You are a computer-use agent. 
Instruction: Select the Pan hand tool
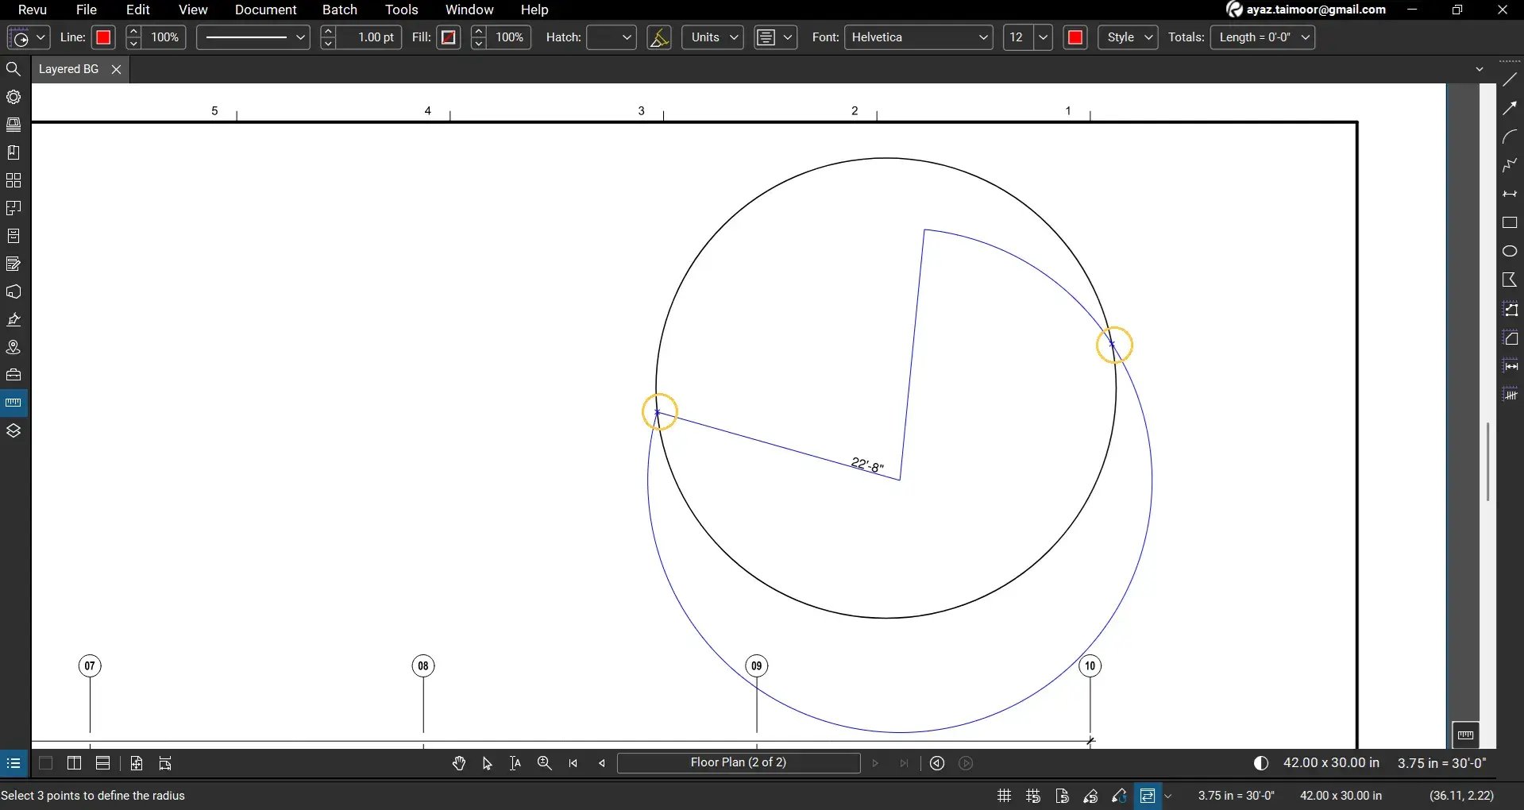pyautogui.click(x=459, y=763)
